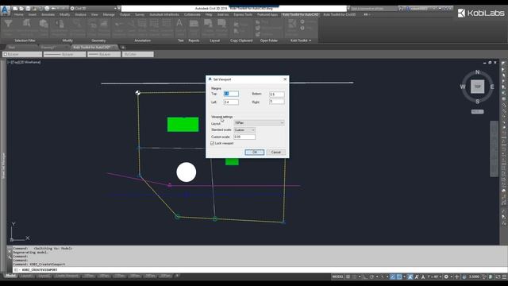
Task: Open the Annotate ribbon tab
Action: 48,14
